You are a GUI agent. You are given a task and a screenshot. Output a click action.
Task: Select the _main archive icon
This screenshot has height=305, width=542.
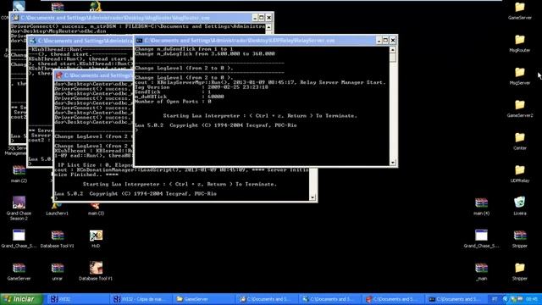[x=481, y=268]
